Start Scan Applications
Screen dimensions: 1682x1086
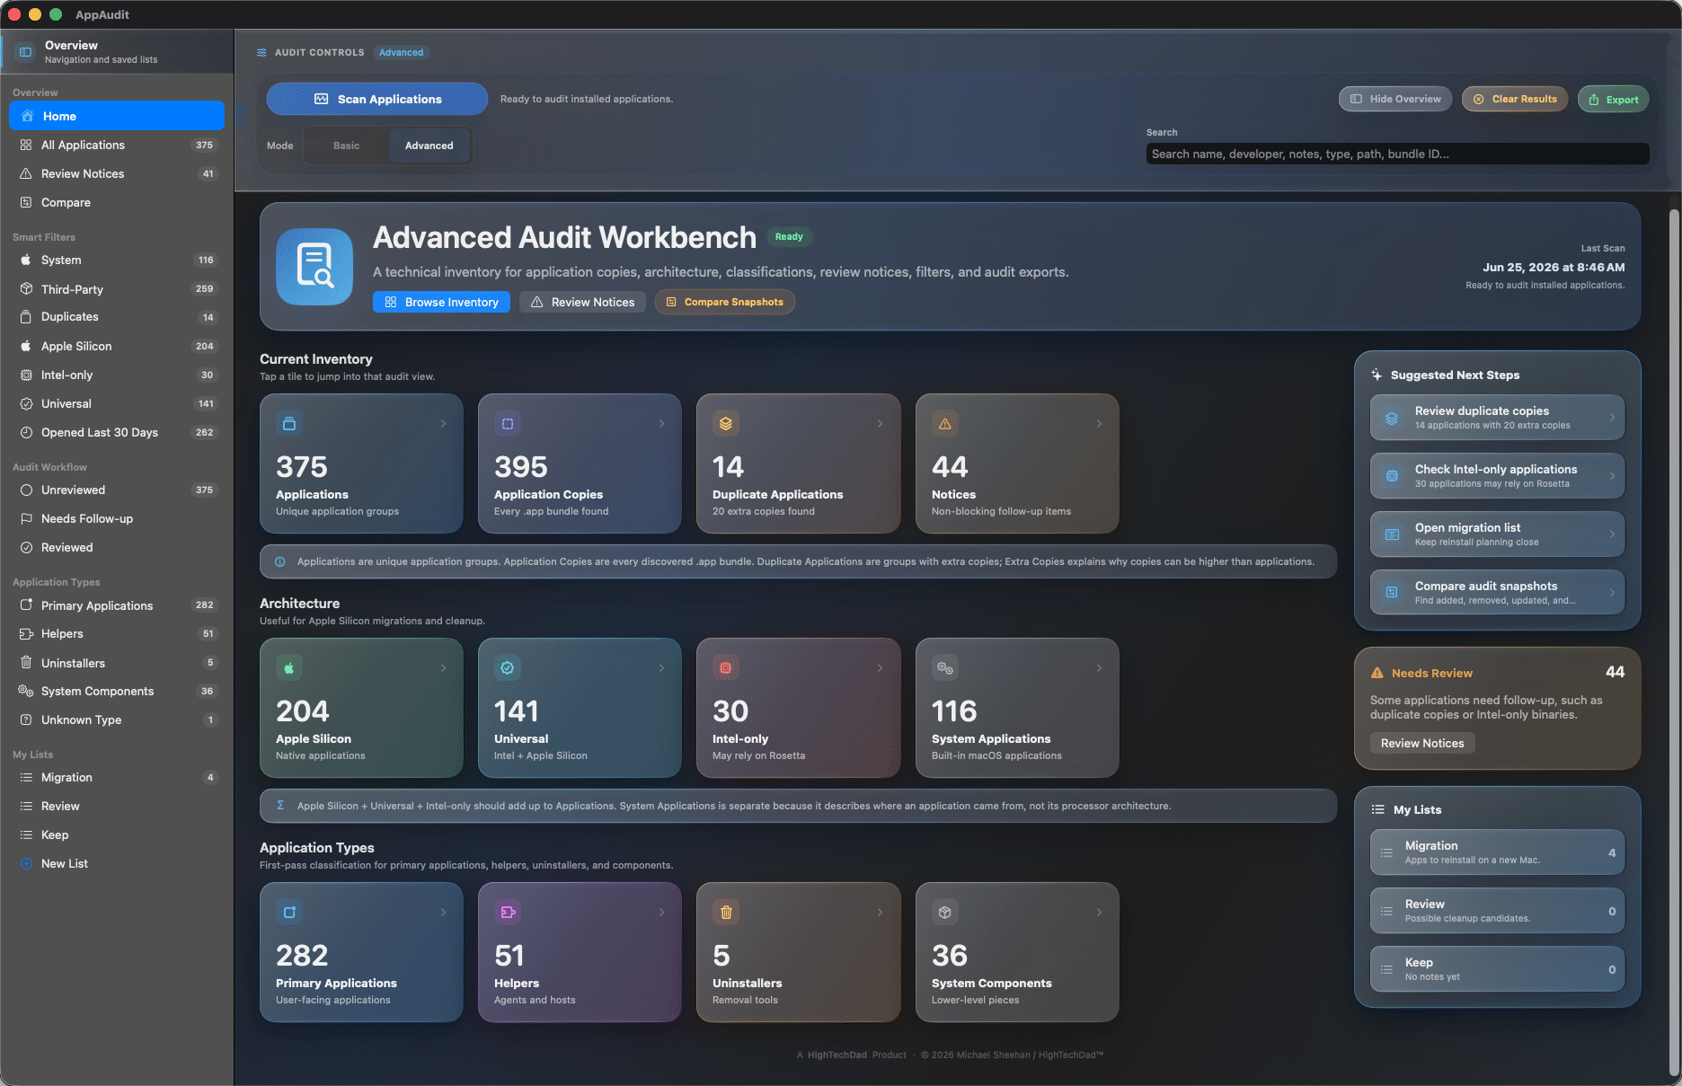pyautogui.click(x=377, y=99)
